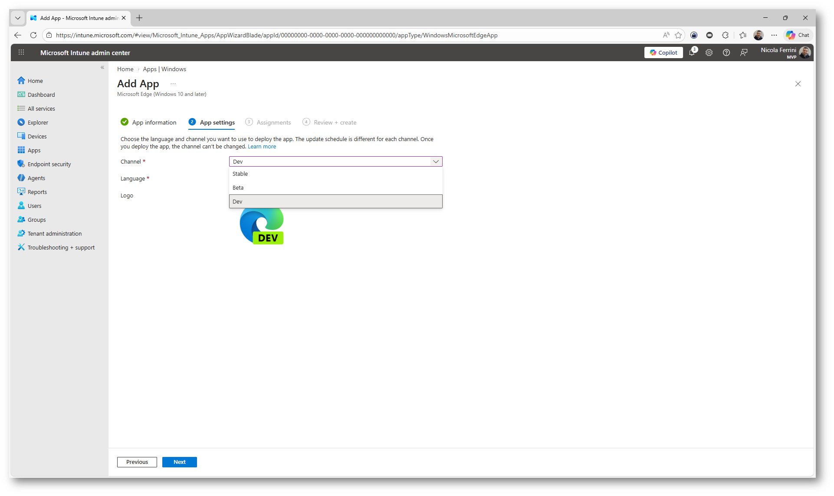
Task: Open portal settings gear icon
Action: (709, 53)
